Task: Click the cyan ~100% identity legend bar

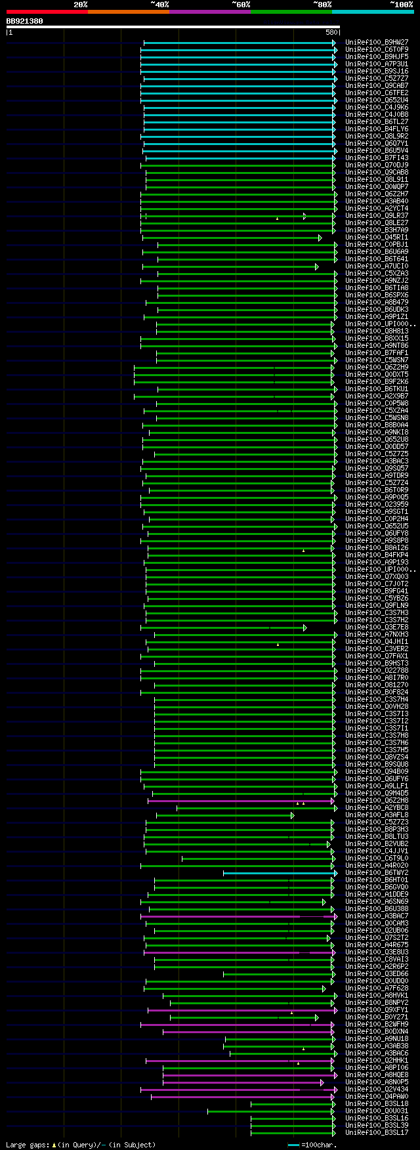Action: point(373,12)
